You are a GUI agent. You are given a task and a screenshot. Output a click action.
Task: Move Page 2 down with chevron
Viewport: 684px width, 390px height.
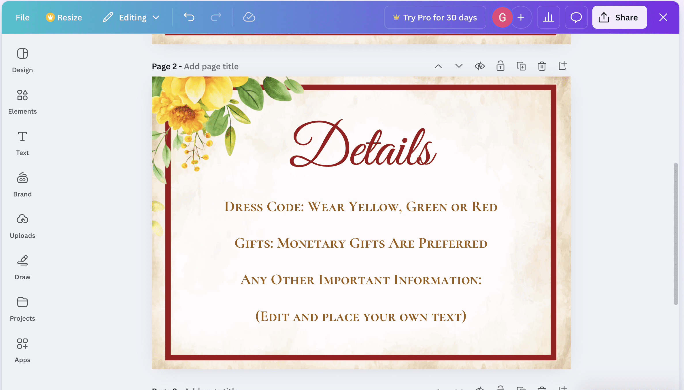(x=459, y=66)
